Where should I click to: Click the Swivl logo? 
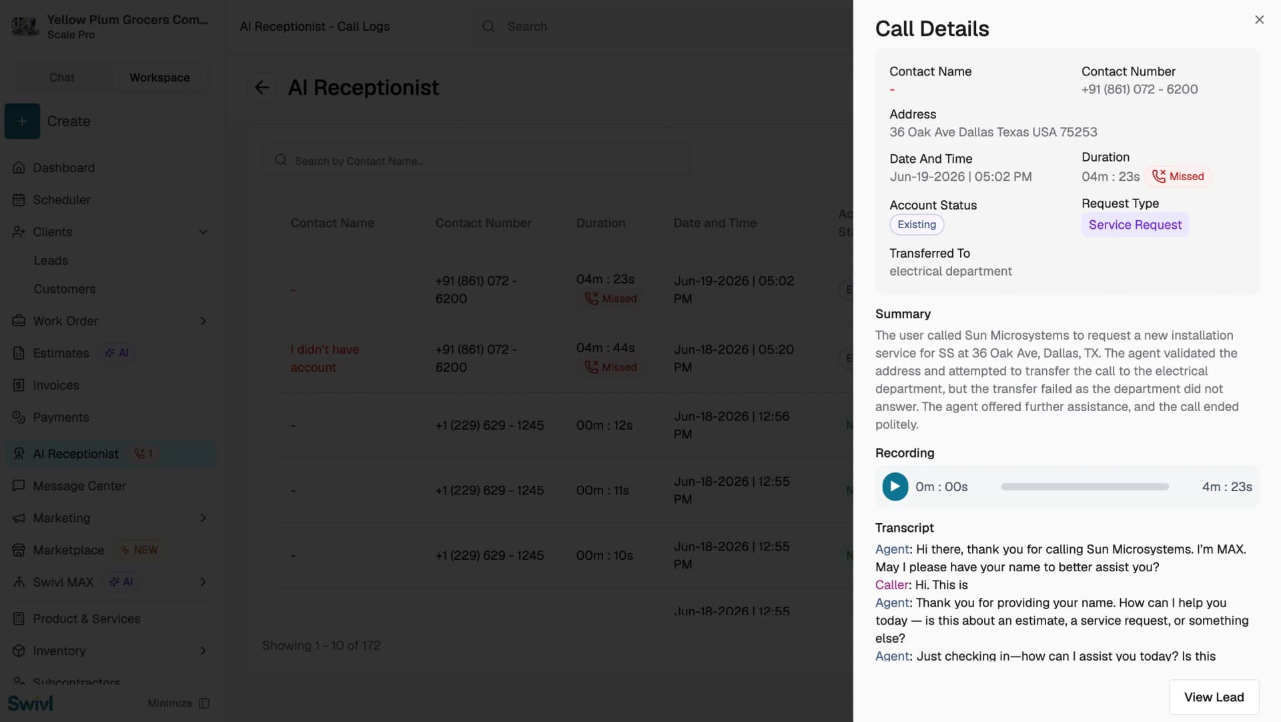click(31, 703)
